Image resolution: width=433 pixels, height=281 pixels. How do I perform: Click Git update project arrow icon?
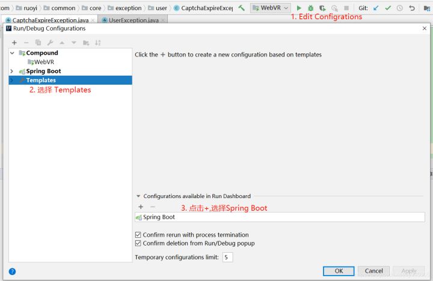tap(376, 8)
